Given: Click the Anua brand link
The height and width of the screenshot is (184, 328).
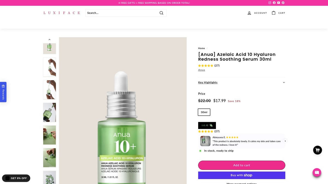Looking at the screenshot, I should (201, 70).
